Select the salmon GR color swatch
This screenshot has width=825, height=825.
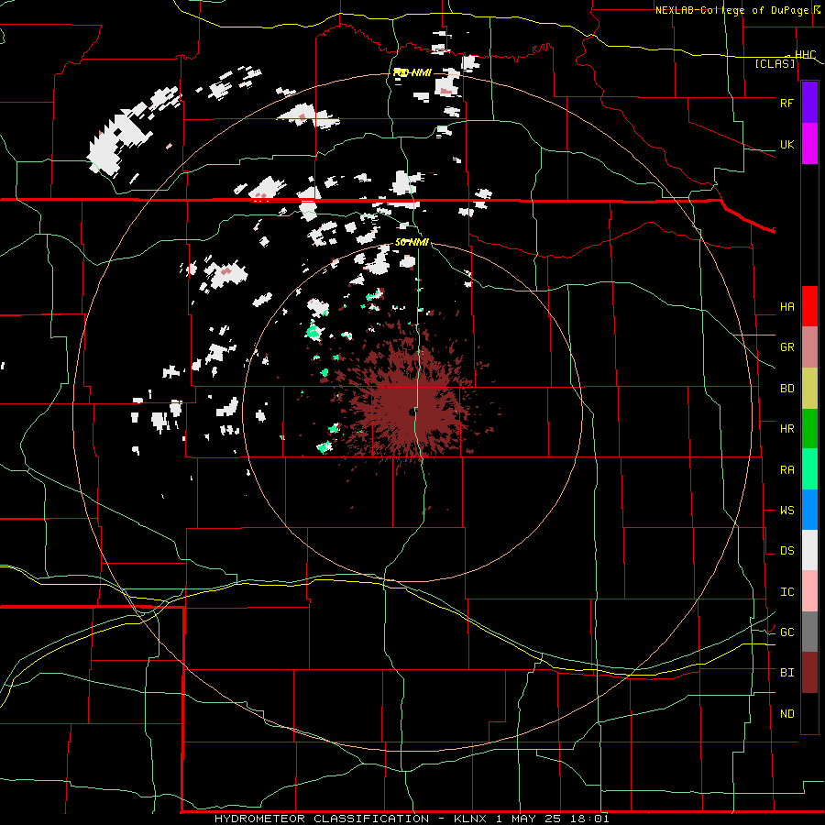[x=809, y=346]
